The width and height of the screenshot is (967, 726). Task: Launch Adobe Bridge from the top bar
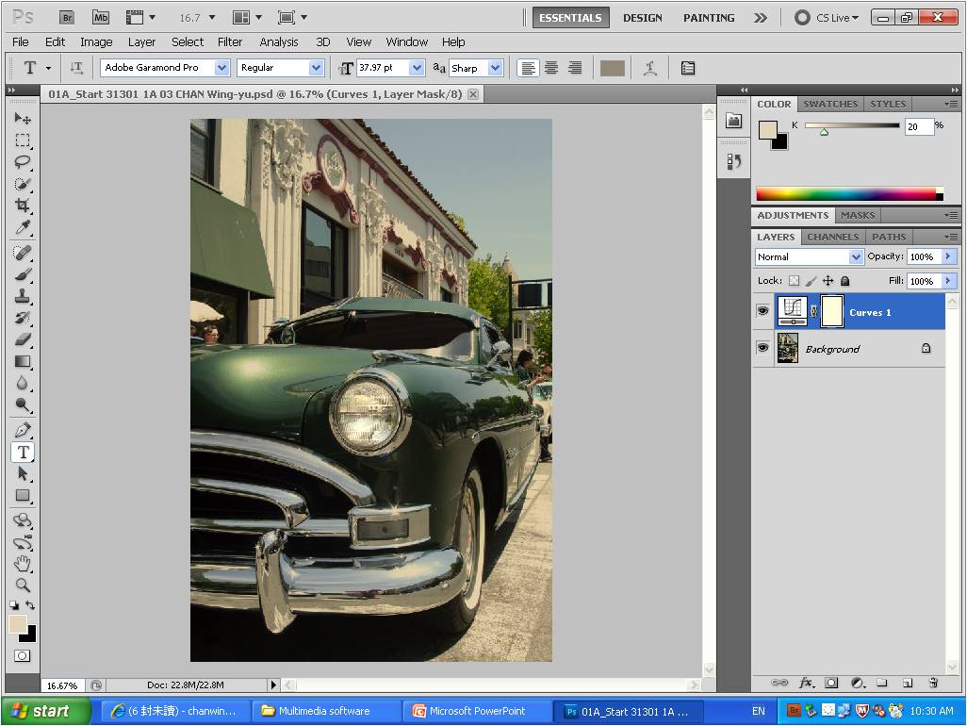pyautogui.click(x=66, y=17)
